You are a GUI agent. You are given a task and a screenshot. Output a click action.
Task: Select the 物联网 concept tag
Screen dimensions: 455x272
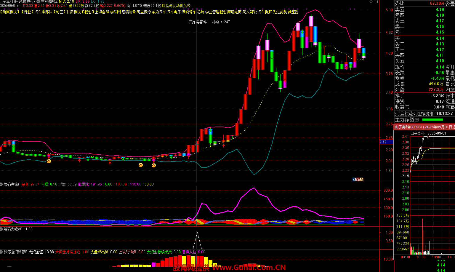click(115, 12)
